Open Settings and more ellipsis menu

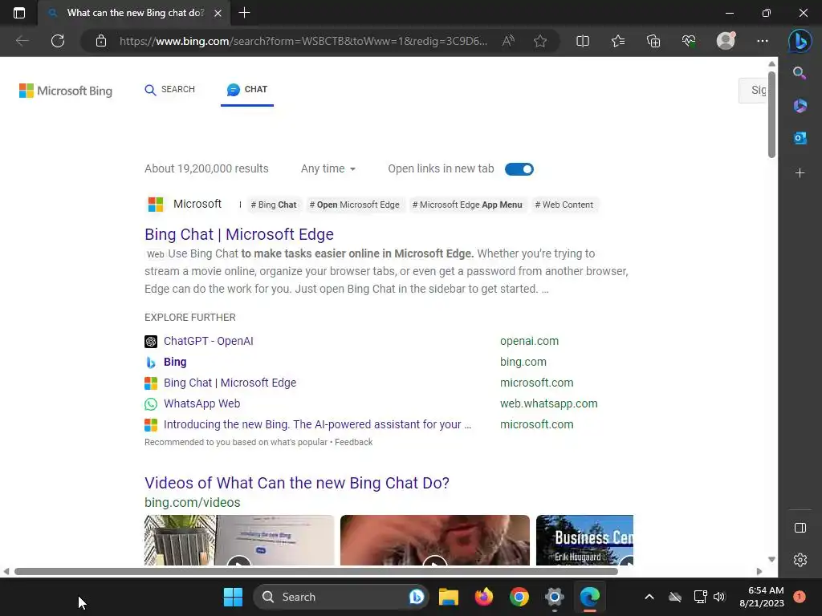pyautogui.click(x=763, y=41)
